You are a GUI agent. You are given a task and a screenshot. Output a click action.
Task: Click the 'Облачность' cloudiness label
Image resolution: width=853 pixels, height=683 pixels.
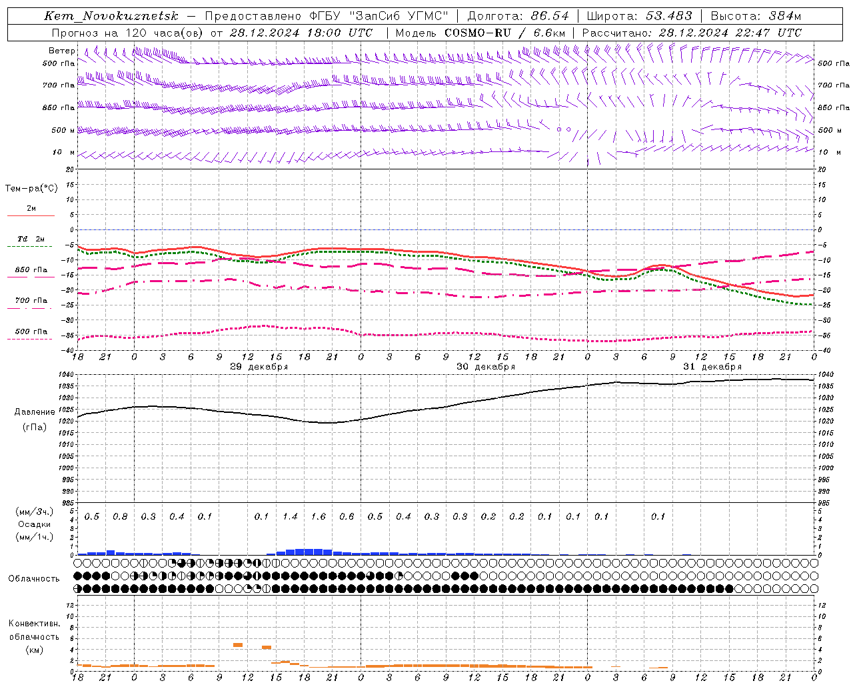click(x=34, y=579)
